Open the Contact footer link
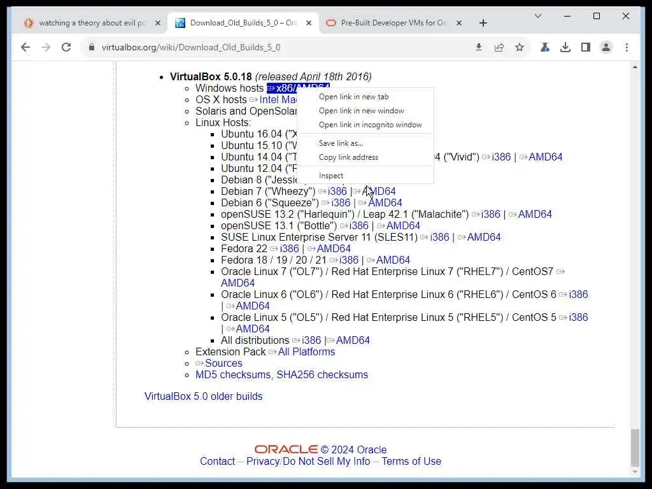This screenshot has width=652, height=489. coord(217,462)
